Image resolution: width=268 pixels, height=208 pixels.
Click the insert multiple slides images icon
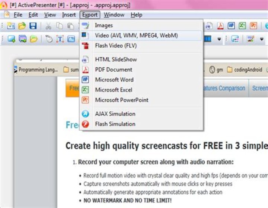pos(23,39)
